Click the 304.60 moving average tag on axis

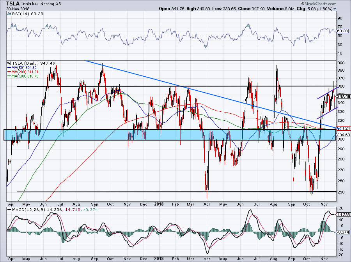click(343, 135)
